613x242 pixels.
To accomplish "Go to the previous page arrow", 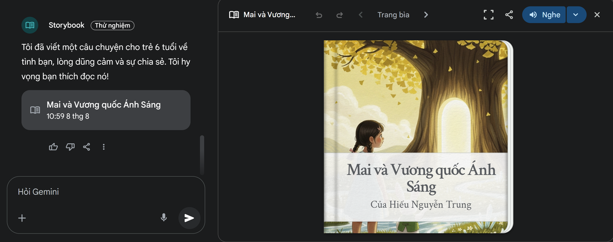I will pos(361,15).
